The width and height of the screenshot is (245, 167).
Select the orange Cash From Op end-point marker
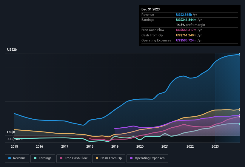[x=240, y=109]
